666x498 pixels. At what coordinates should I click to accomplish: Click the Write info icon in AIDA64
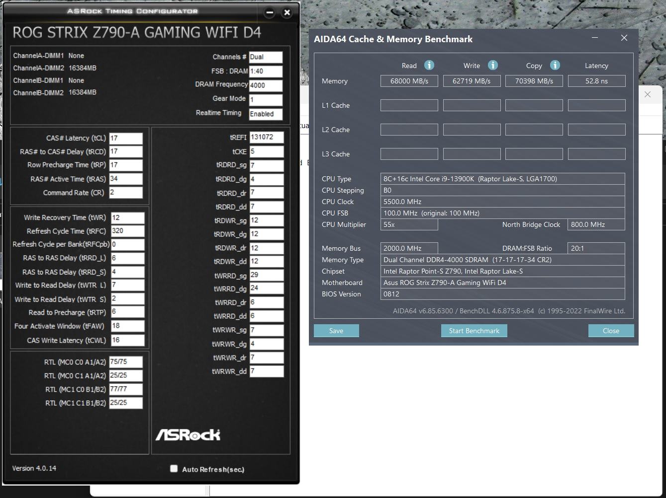[493, 65]
